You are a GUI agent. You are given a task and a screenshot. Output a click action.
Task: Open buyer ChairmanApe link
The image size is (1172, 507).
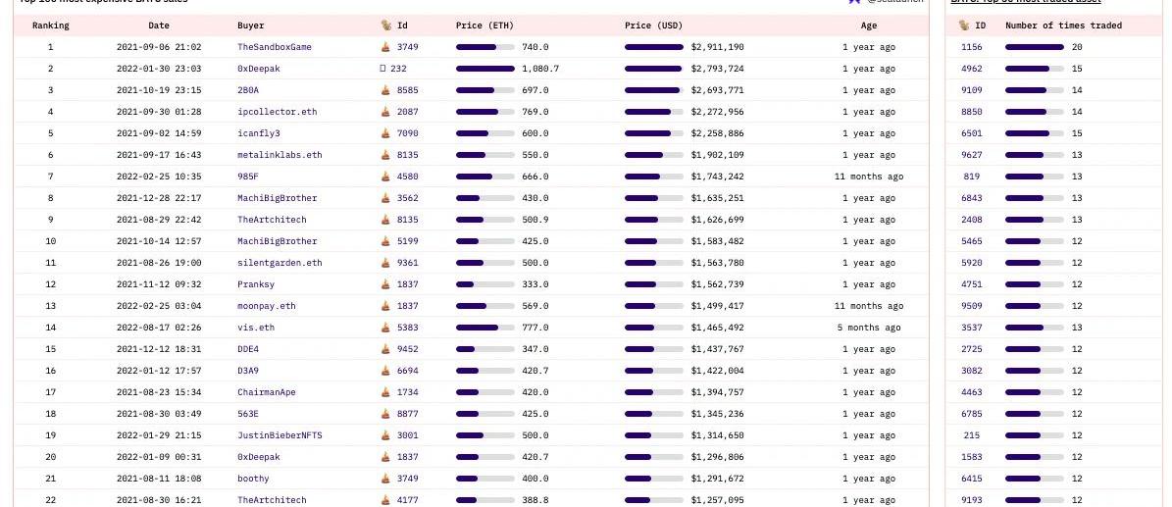tap(266, 392)
